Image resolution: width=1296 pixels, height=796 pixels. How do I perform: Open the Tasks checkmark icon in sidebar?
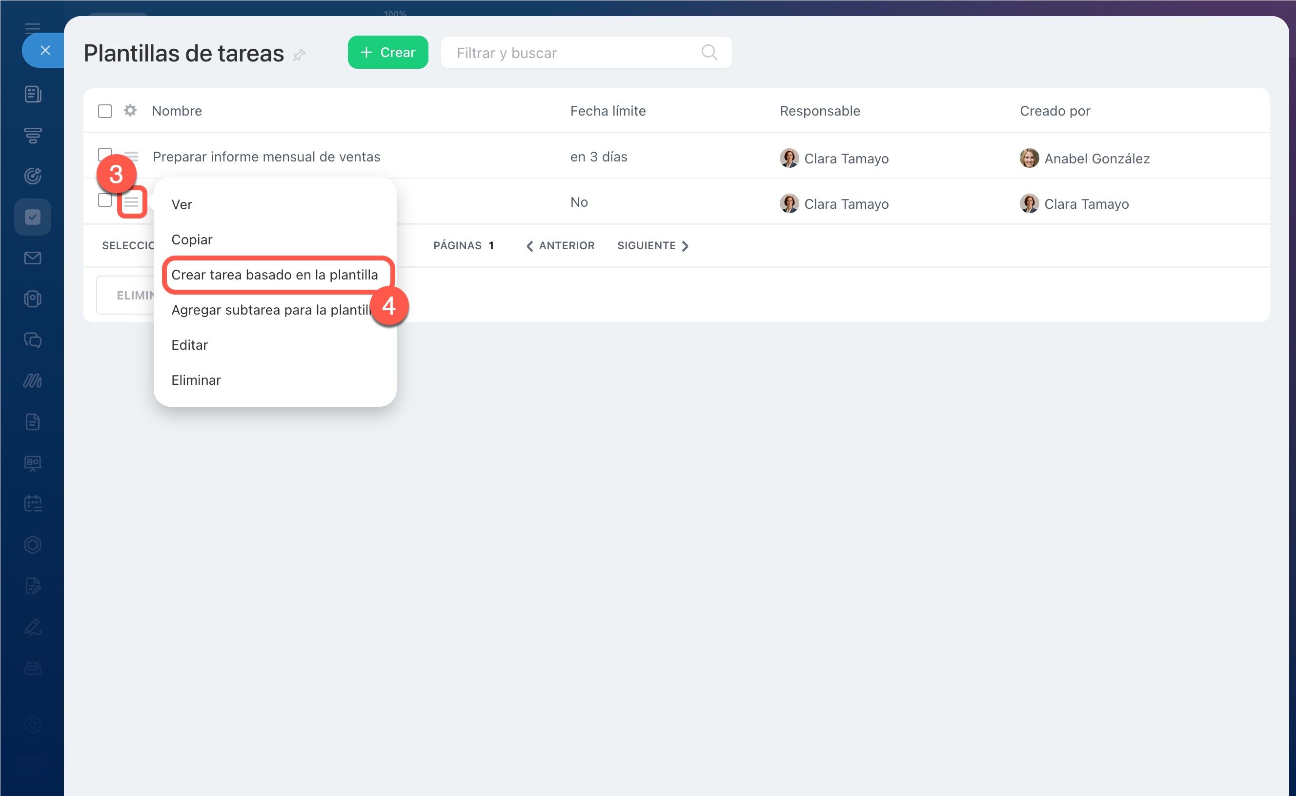click(x=33, y=217)
